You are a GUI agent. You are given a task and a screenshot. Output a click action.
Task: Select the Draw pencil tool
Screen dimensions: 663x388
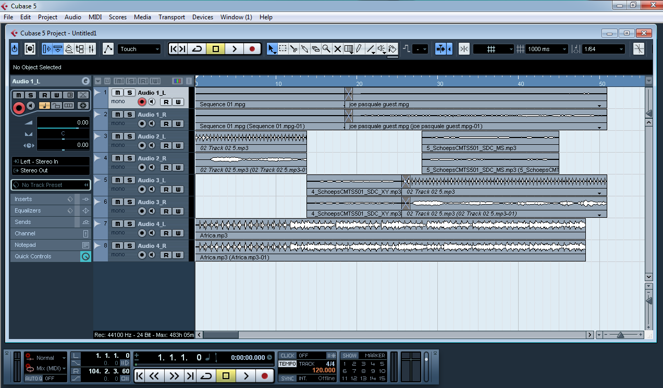359,49
